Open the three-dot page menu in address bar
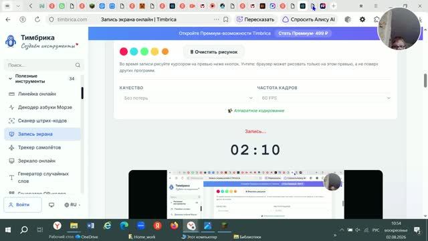Viewport: 428px width, 241px height. click(x=216, y=19)
